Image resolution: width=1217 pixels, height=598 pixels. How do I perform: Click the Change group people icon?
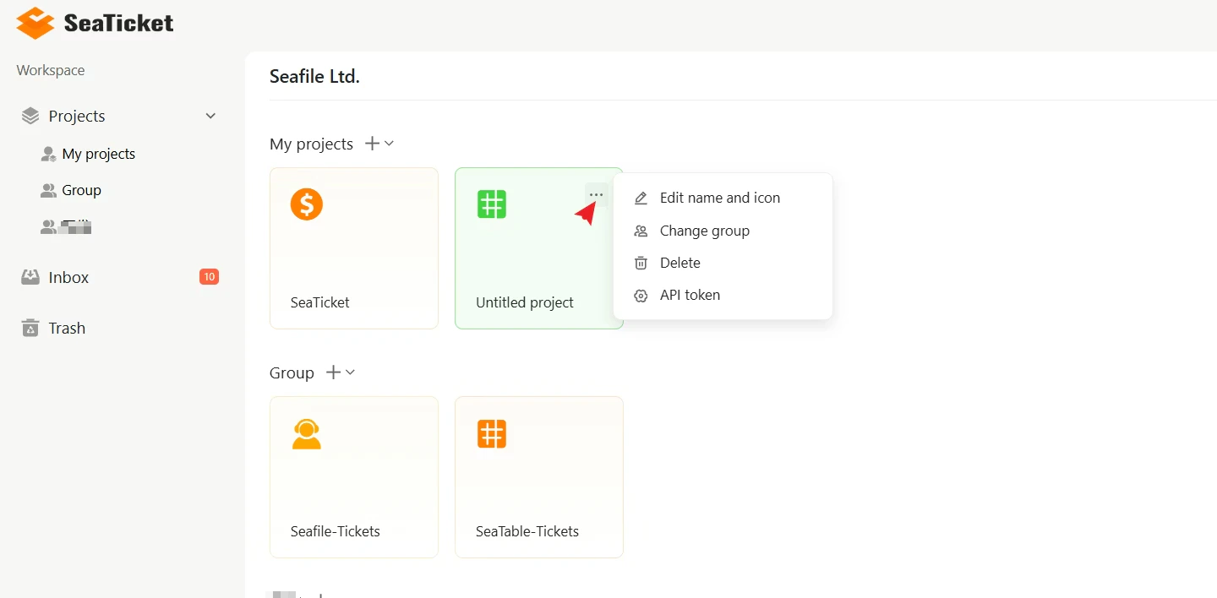click(641, 231)
